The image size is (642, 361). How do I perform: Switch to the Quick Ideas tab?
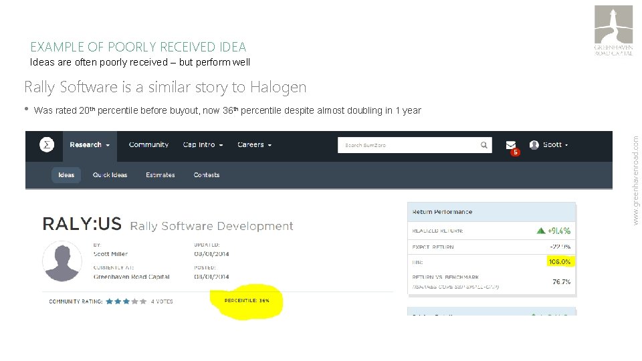(x=110, y=174)
